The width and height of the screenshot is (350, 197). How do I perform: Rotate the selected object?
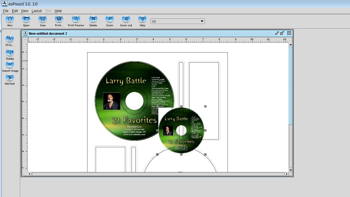[10, 52]
